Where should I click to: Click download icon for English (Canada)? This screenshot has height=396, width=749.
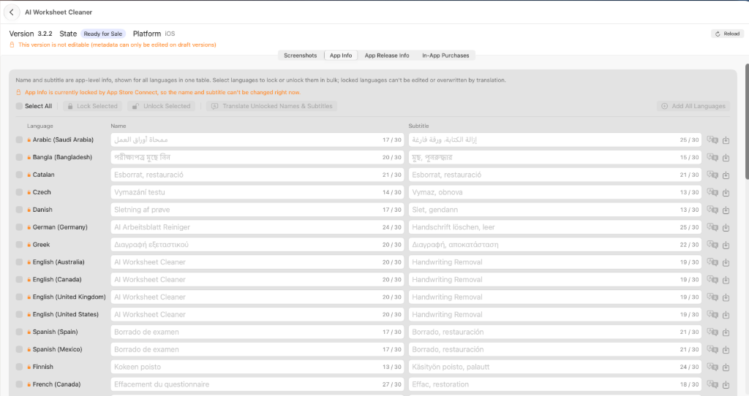[x=726, y=280]
